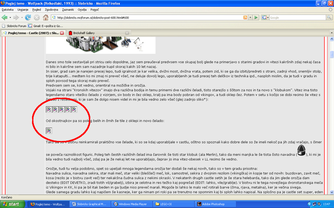Switch to Adobe Photoshop taskbar item
The width and height of the screenshot is (334, 208).
pos(215,204)
